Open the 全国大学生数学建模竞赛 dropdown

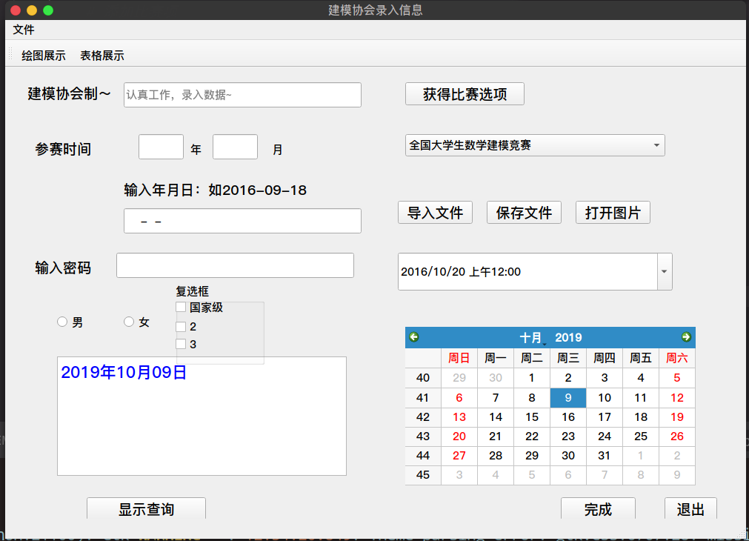click(x=535, y=146)
